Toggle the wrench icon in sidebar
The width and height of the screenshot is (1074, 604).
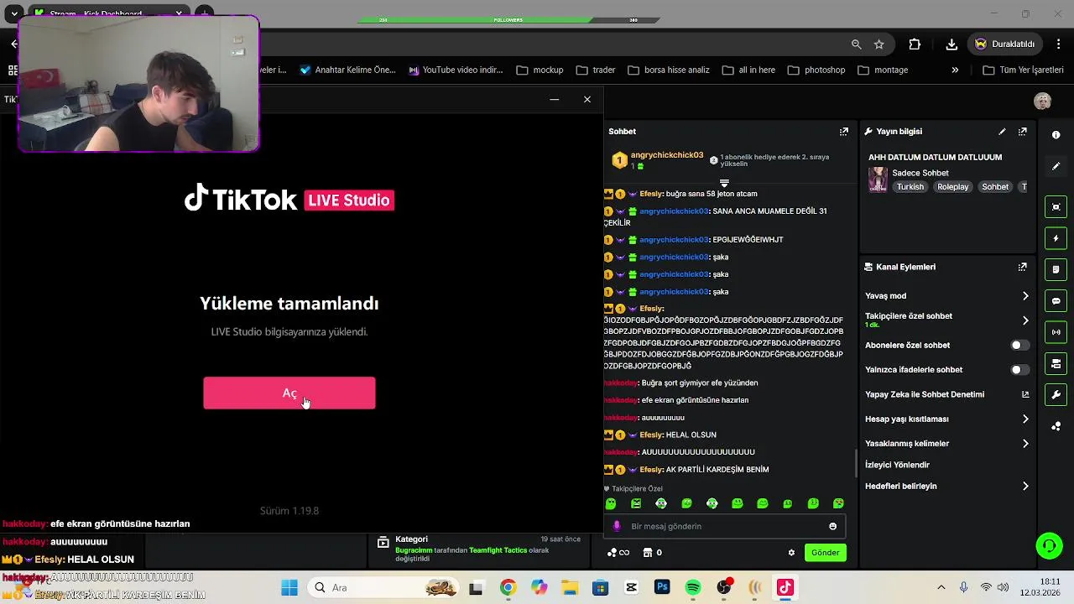[1056, 394]
